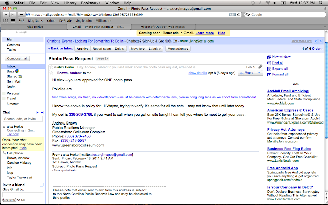Click the chat Search, add, or invite field
Viewport: 328px width, 205px height.
coord(23,119)
